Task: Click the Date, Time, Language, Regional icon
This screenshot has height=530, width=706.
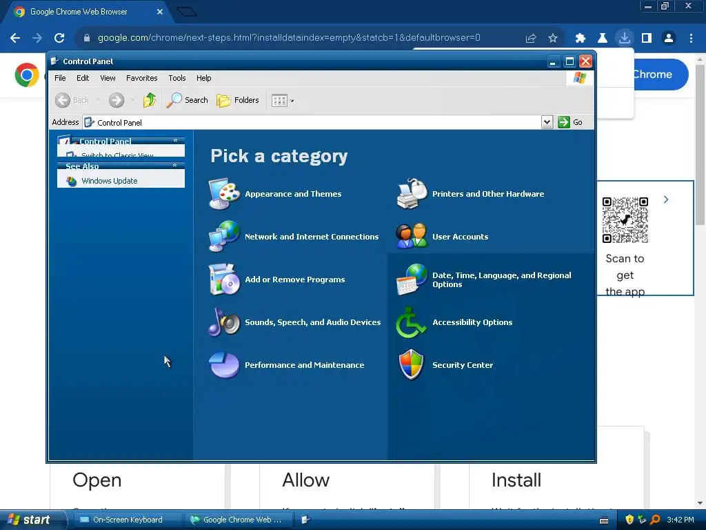Action: click(x=412, y=279)
